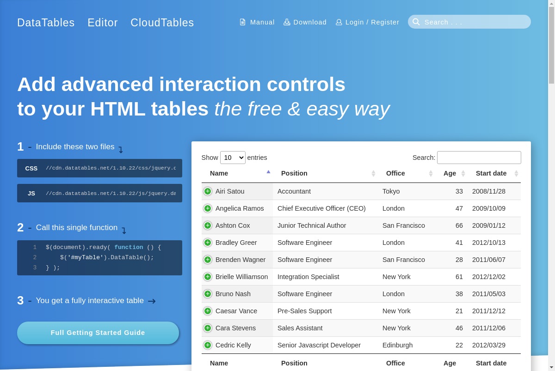Click Age column sort arrows
The image size is (555, 371).
pyautogui.click(x=463, y=173)
